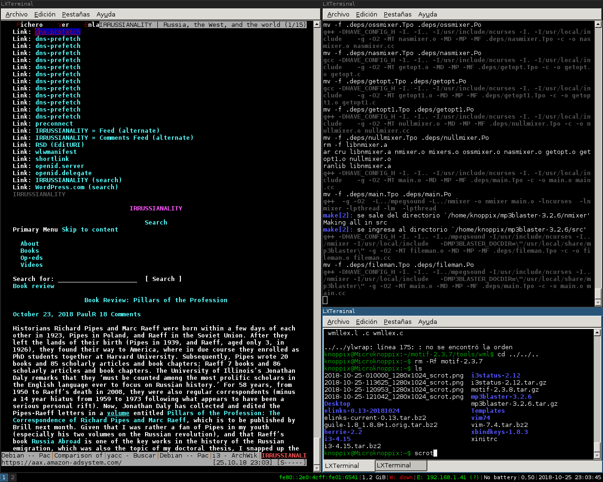Click the scroll-down arrow in knoppix shell terminal

[x=598, y=456]
